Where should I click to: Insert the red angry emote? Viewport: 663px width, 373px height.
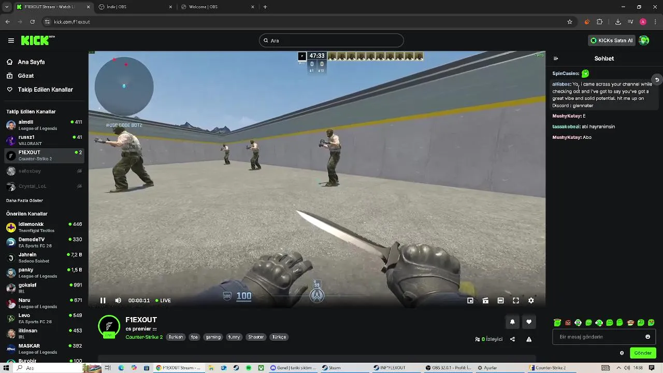pos(568,323)
